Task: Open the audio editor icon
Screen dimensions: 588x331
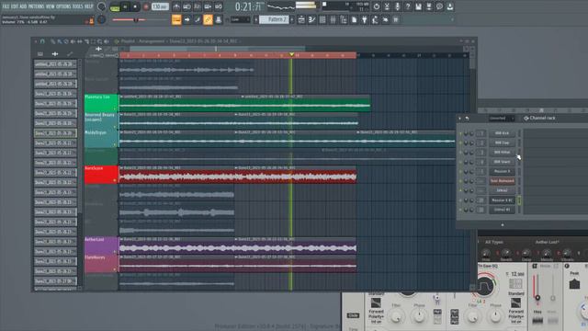Action: click(387, 6)
